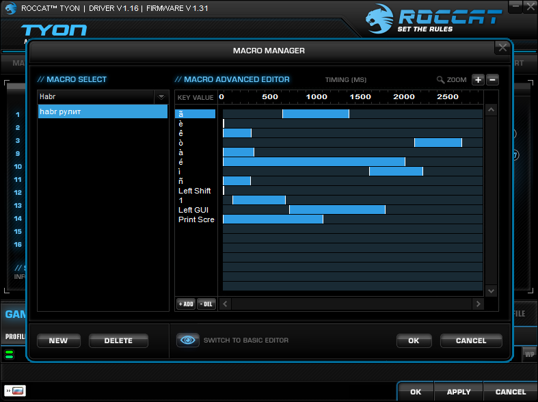Click the 'ò' timing bar near 2500
Screen dimensions: 538x402
coord(438,143)
